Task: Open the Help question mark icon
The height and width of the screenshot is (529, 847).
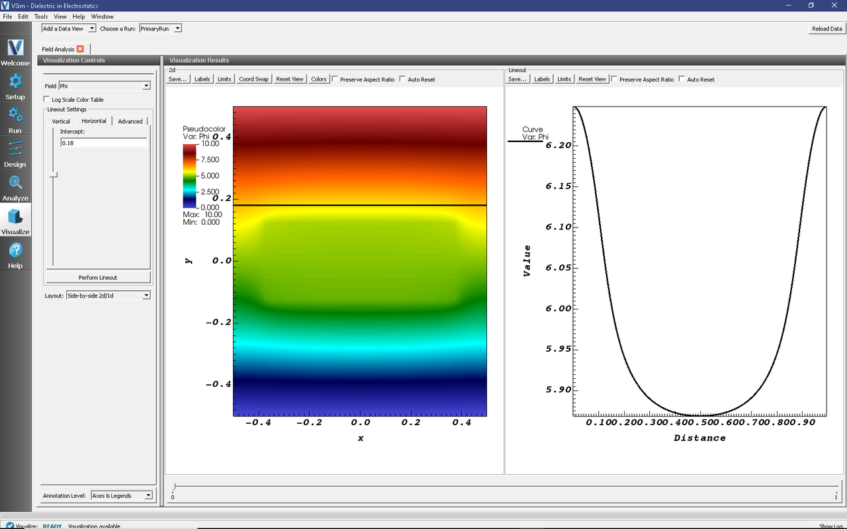Action: point(15,255)
